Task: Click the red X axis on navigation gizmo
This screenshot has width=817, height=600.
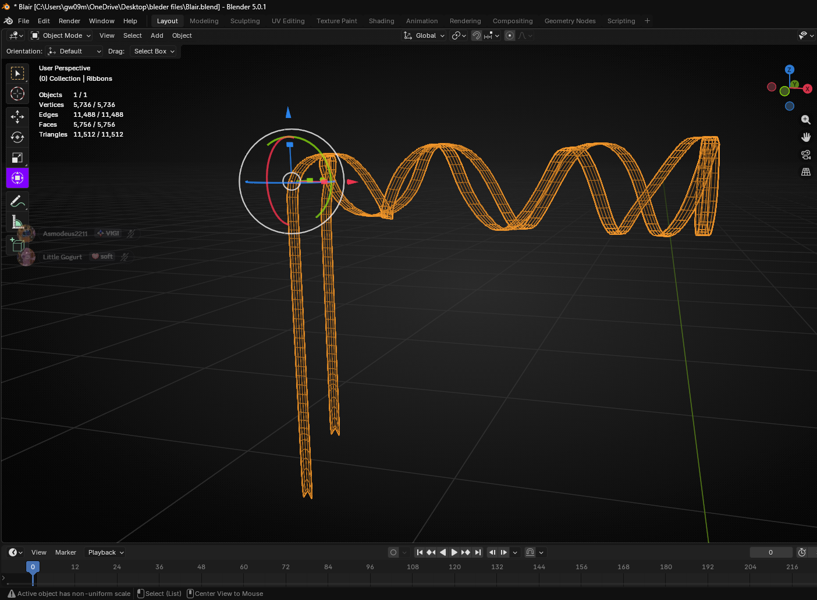Action: 808,89
